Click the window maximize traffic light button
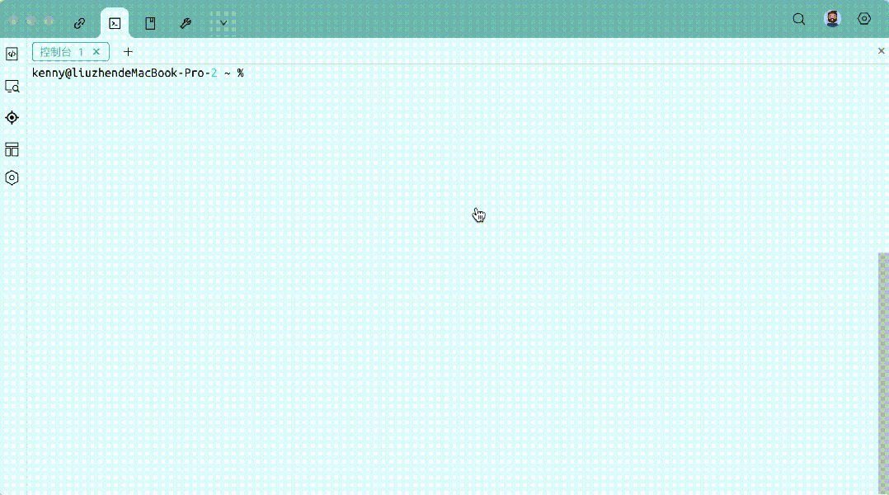This screenshot has height=495, width=889. (49, 20)
